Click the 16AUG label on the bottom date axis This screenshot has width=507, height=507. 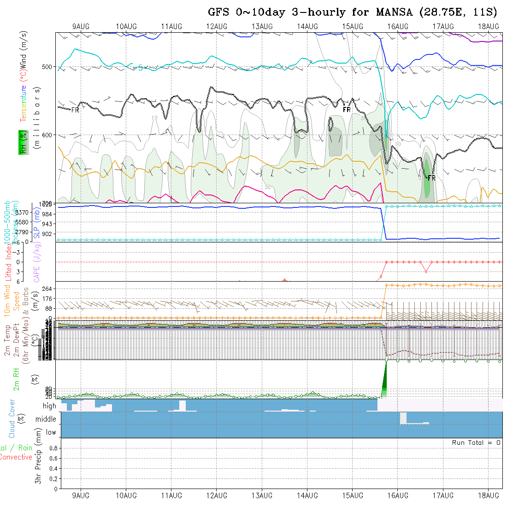click(x=398, y=495)
